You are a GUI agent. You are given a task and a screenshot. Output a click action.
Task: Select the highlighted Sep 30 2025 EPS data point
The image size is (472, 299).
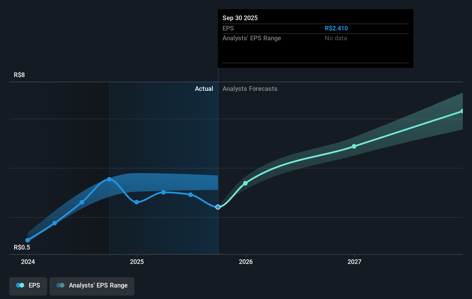click(x=218, y=207)
